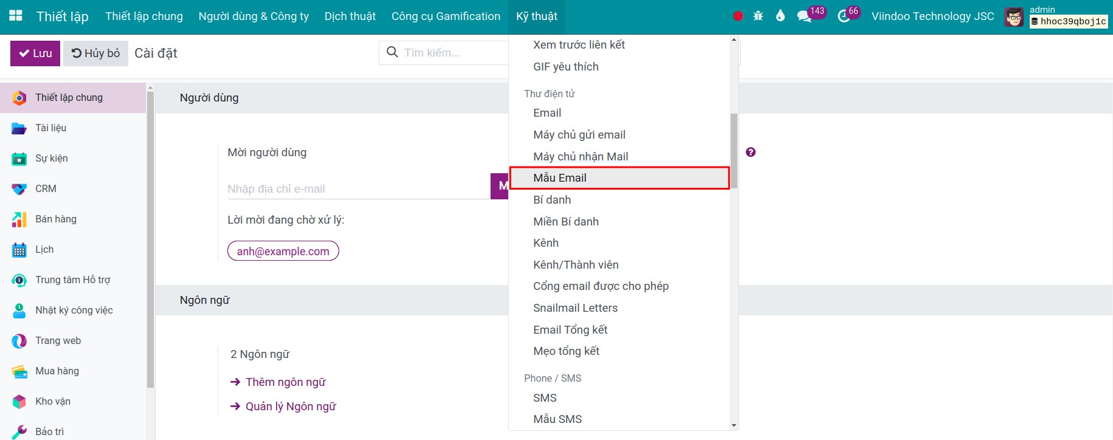This screenshot has width=1113, height=440.
Task: Select Máy chủ nhận Mail entry
Action: point(619,157)
